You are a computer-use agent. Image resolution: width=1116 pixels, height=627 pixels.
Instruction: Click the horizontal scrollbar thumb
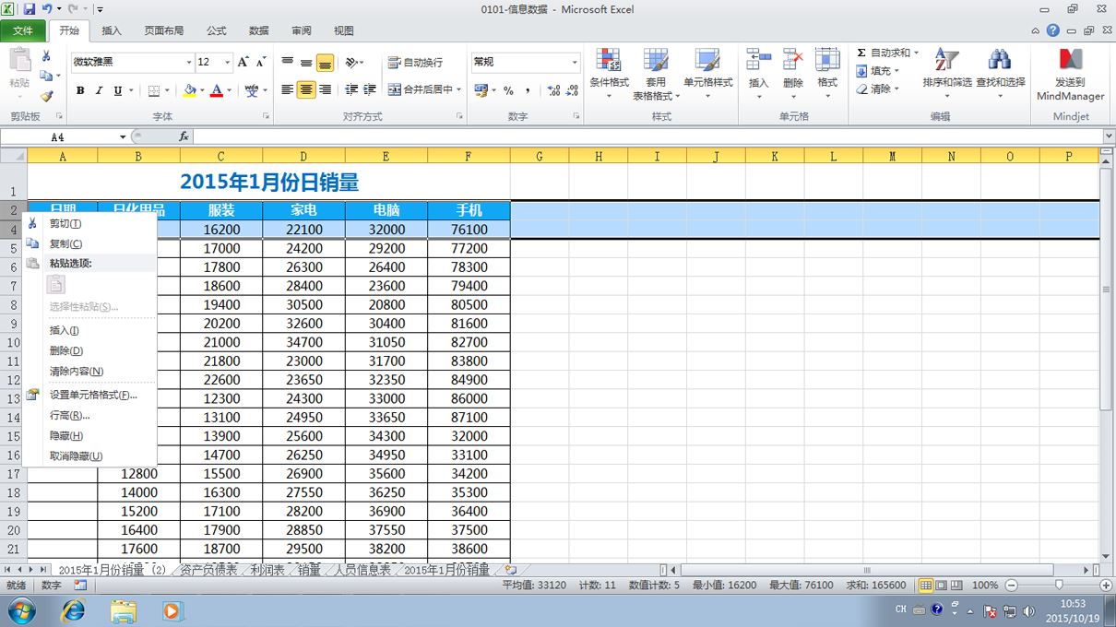[x=866, y=571]
